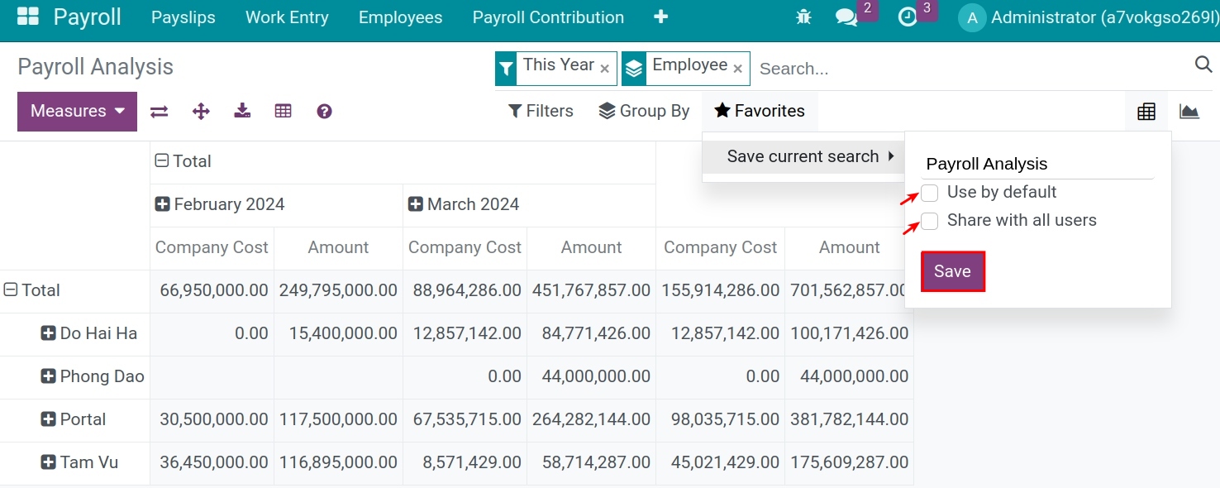1220x488 pixels.
Task: Flip the pivot table axes
Action: tap(159, 111)
